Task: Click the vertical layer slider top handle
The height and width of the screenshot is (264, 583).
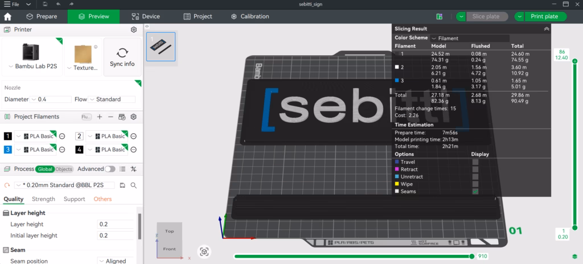Action: click(575, 61)
